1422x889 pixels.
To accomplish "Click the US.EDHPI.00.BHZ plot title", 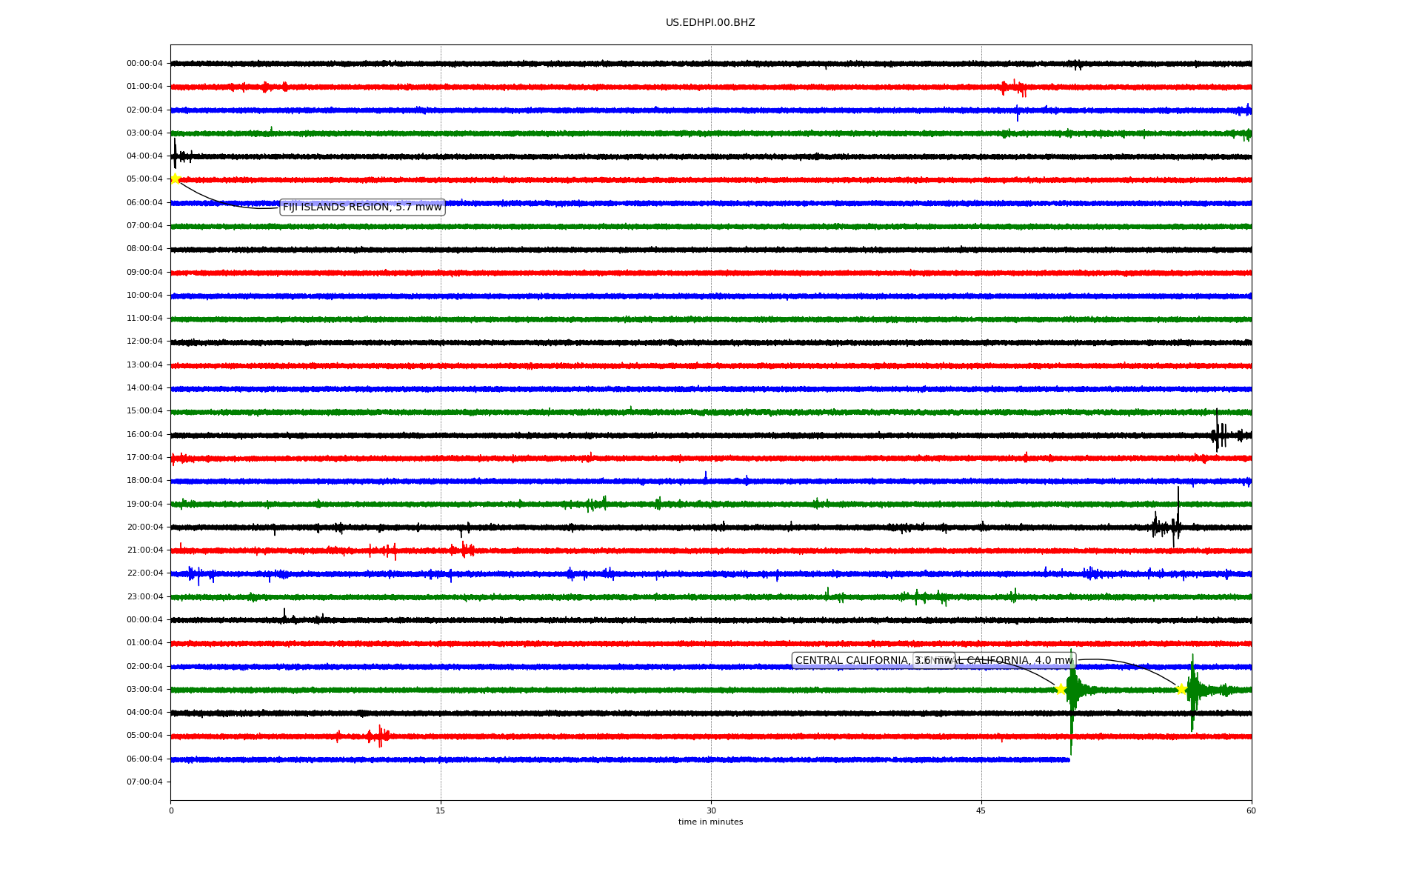I will [x=710, y=23].
